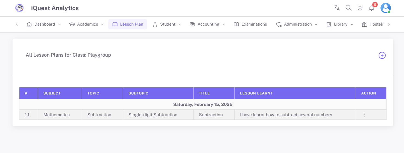Expand the Academics dropdown menu
The image size is (404, 153).
(x=87, y=24)
